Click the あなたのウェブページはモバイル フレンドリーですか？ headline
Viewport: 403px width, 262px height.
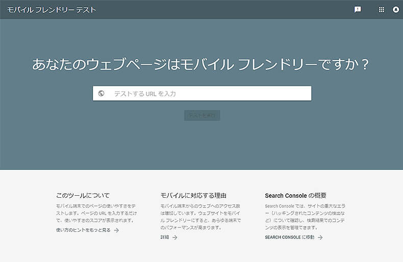pos(200,64)
